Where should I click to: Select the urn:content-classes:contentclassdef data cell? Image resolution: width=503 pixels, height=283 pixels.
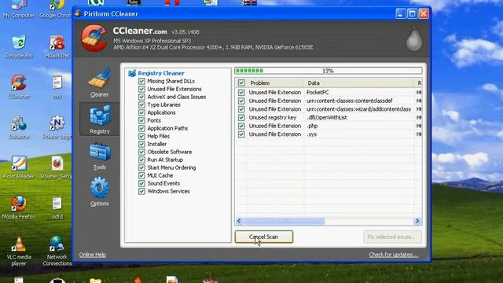[349, 101]
